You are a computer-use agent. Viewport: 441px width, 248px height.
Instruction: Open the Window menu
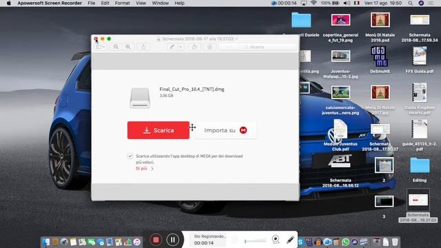tap(161, 3)
